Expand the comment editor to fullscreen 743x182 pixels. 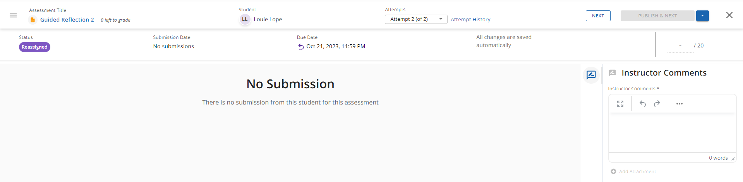pyautogui.click(x=620, y=104)
